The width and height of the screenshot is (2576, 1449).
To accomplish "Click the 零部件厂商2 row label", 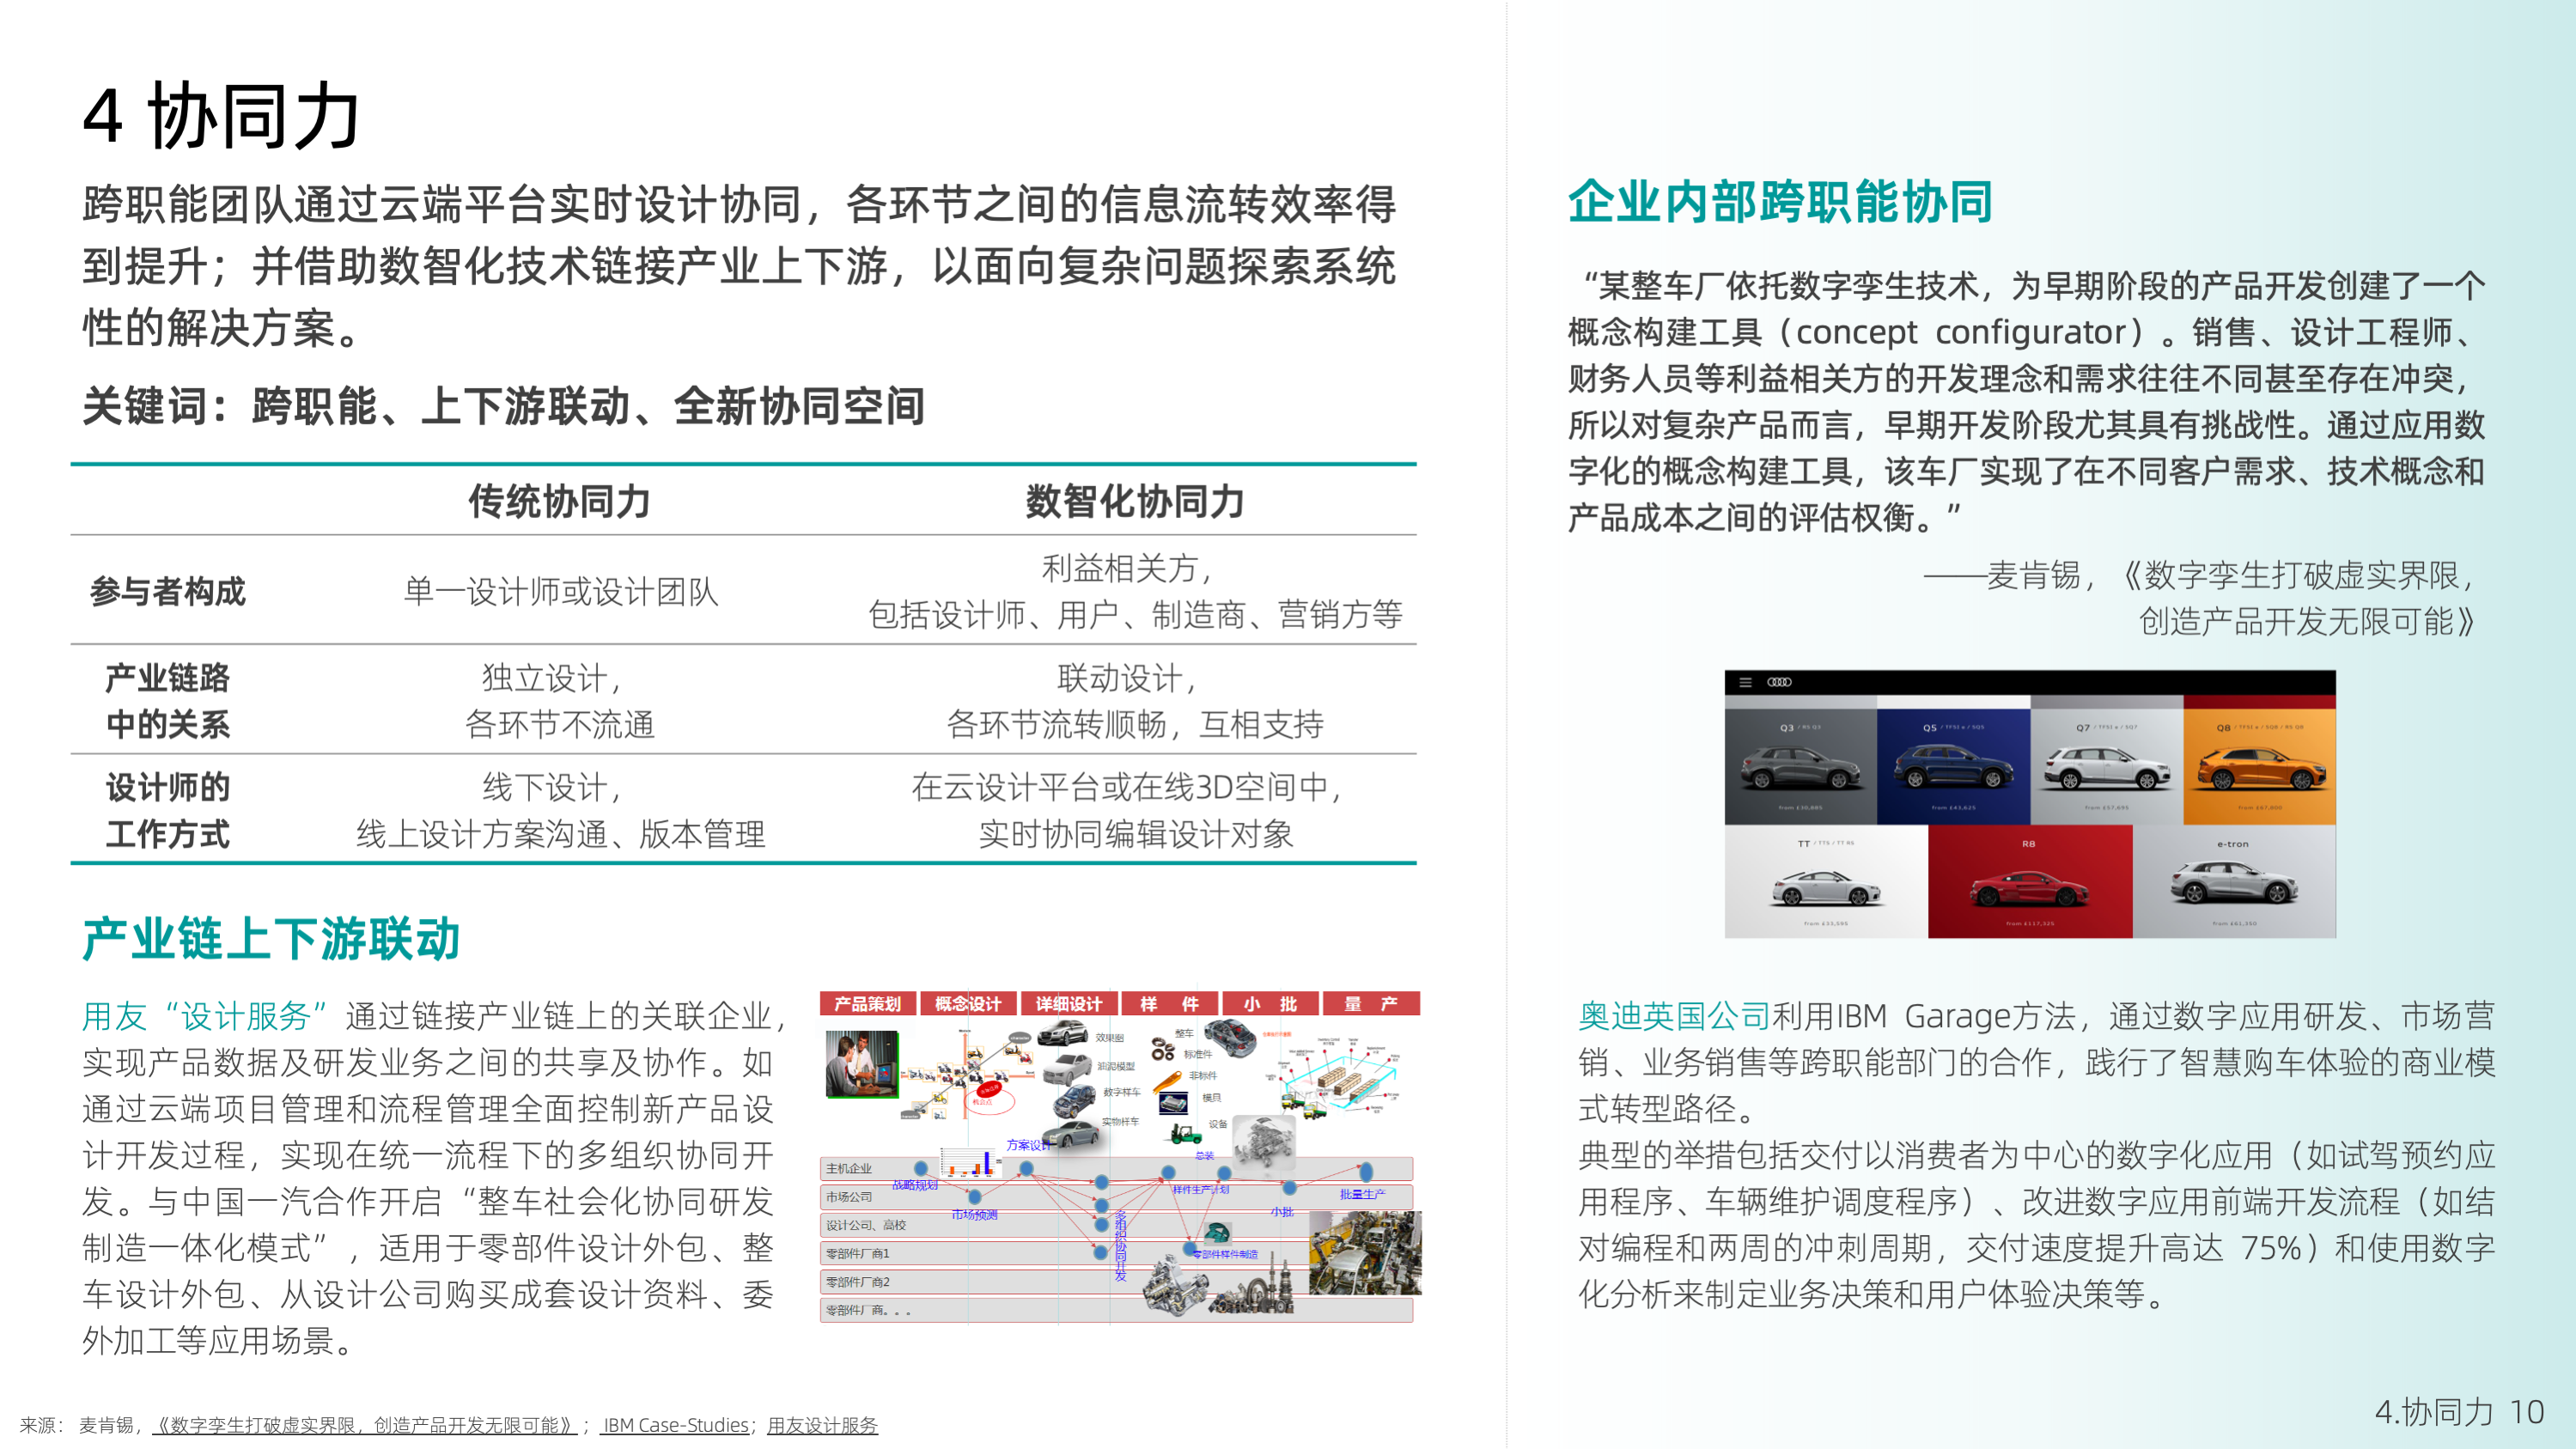I will coord(858,1281).
